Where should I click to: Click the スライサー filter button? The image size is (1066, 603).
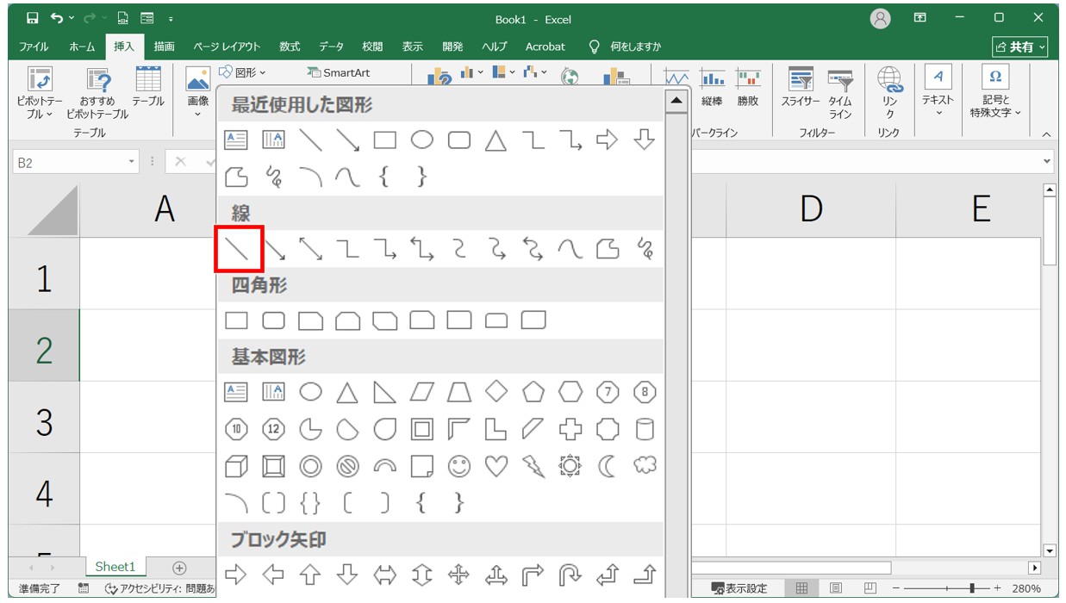(801, 87)
